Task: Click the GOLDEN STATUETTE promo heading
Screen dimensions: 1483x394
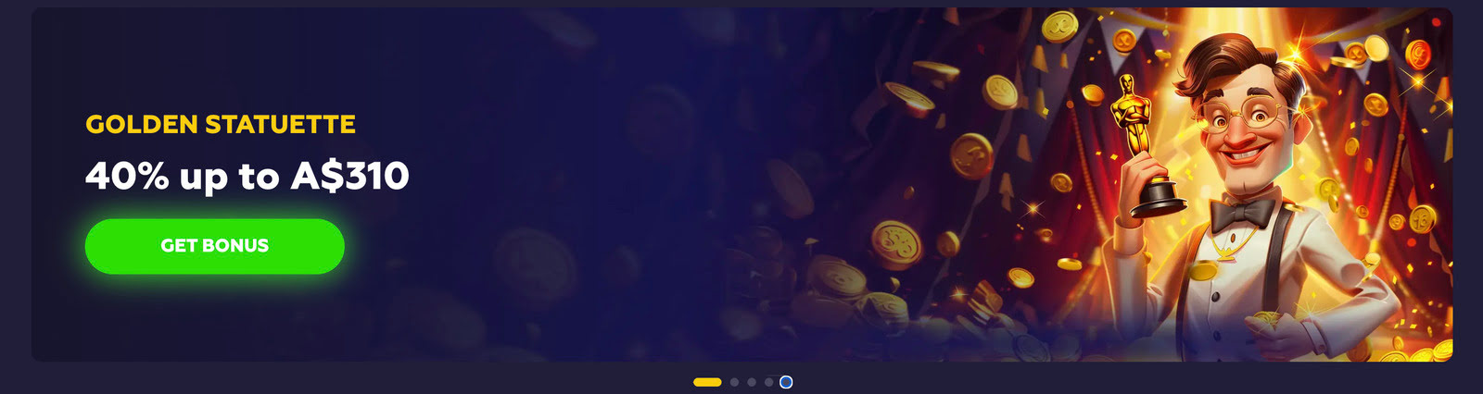Action: pos(221,125)
